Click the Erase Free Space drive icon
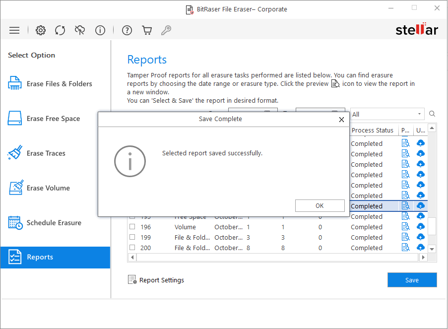The image size is (448, 329). (x=14, y=118)
